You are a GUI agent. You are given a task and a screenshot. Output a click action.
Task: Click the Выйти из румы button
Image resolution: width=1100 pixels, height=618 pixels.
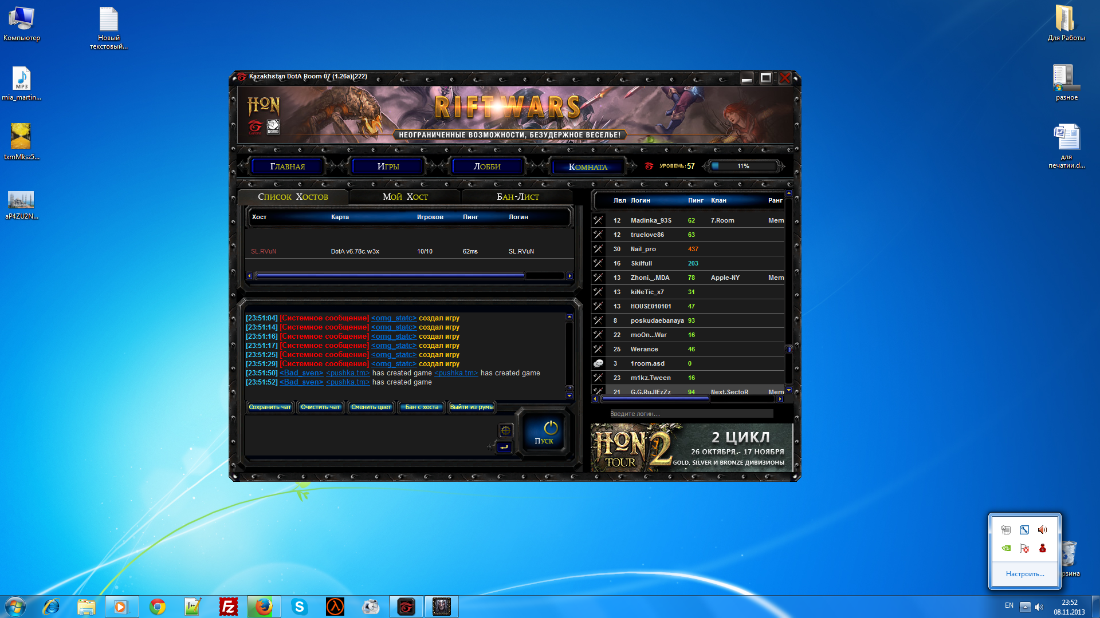[x=472, y=407]
